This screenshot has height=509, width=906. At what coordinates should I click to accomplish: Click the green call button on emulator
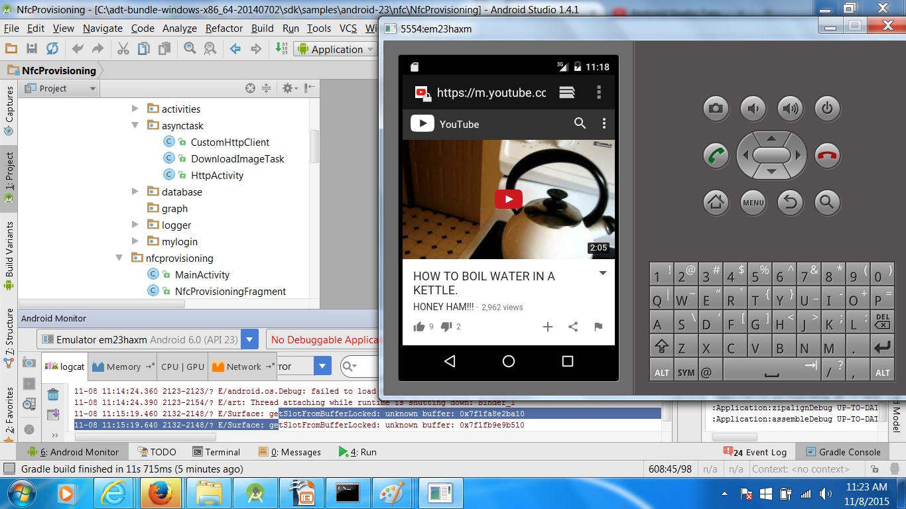(716, 156)
